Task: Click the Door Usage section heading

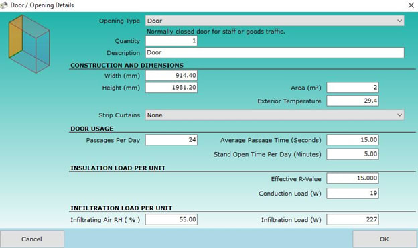Action: (x=92, y=129)
